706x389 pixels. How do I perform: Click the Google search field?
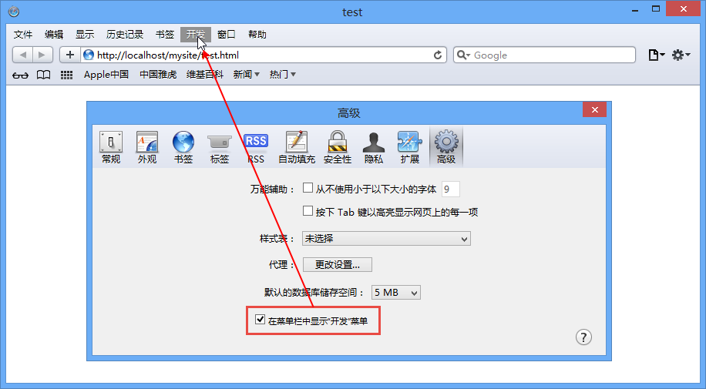(544, 55)
